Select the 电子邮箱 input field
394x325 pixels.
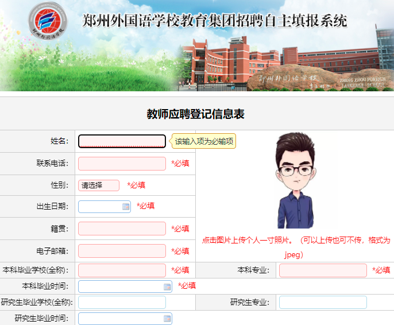point(122,251)
